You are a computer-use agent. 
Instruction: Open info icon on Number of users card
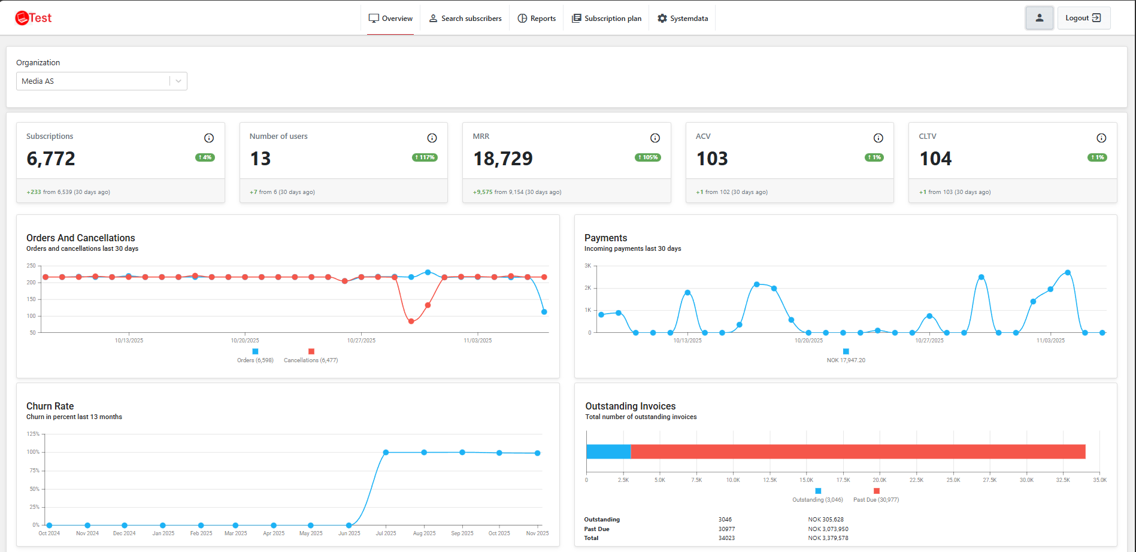click(x=432, y=138)
